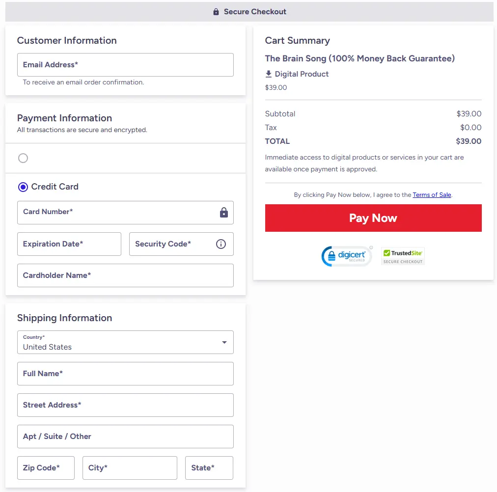Click into the Expiration Date field
The image size is (497, 492).
(69, 244)
